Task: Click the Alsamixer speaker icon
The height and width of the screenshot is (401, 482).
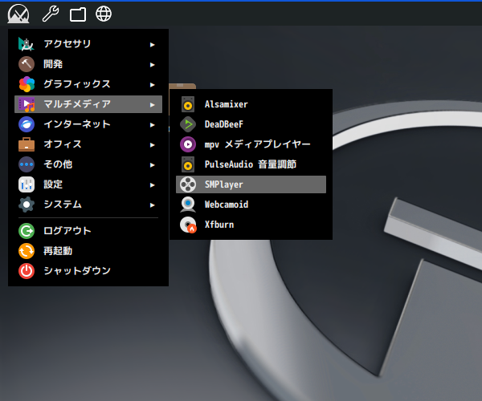Action: pos(188,104)
